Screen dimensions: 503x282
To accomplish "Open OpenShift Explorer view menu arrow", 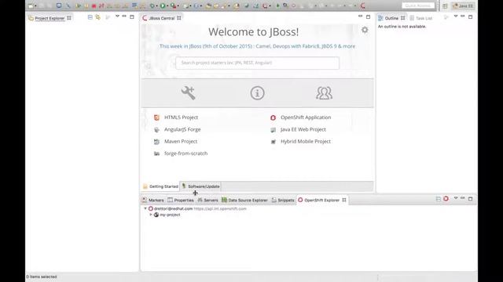I will click(x=456, y=198).
